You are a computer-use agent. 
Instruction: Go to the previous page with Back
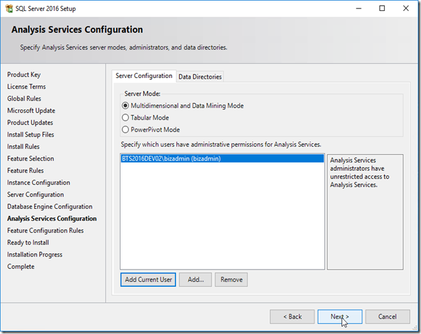[292, 317]
